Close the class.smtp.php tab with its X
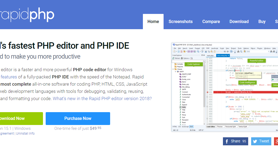This screenshot has height=148, width=278. [x=228, y=56]
